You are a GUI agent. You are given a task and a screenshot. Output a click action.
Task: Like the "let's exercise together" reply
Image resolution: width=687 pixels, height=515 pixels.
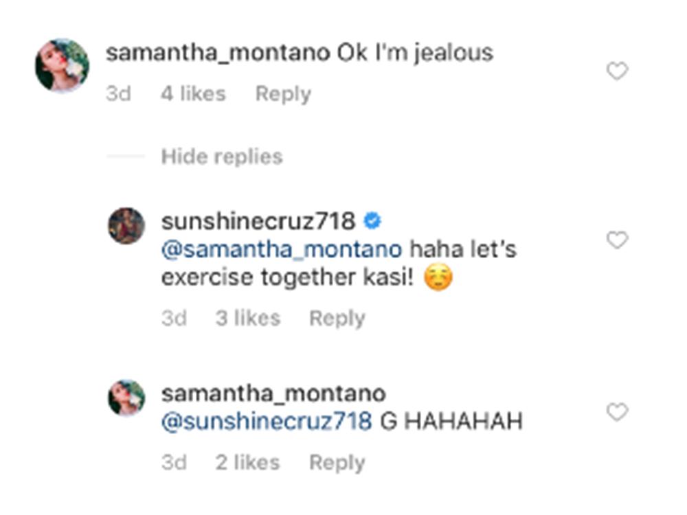click(x=617, y=240)
